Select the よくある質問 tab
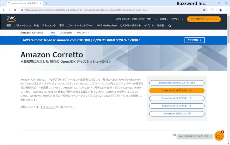Image resolution: width=230 pixels, height=145 pixels. point(66,33)
